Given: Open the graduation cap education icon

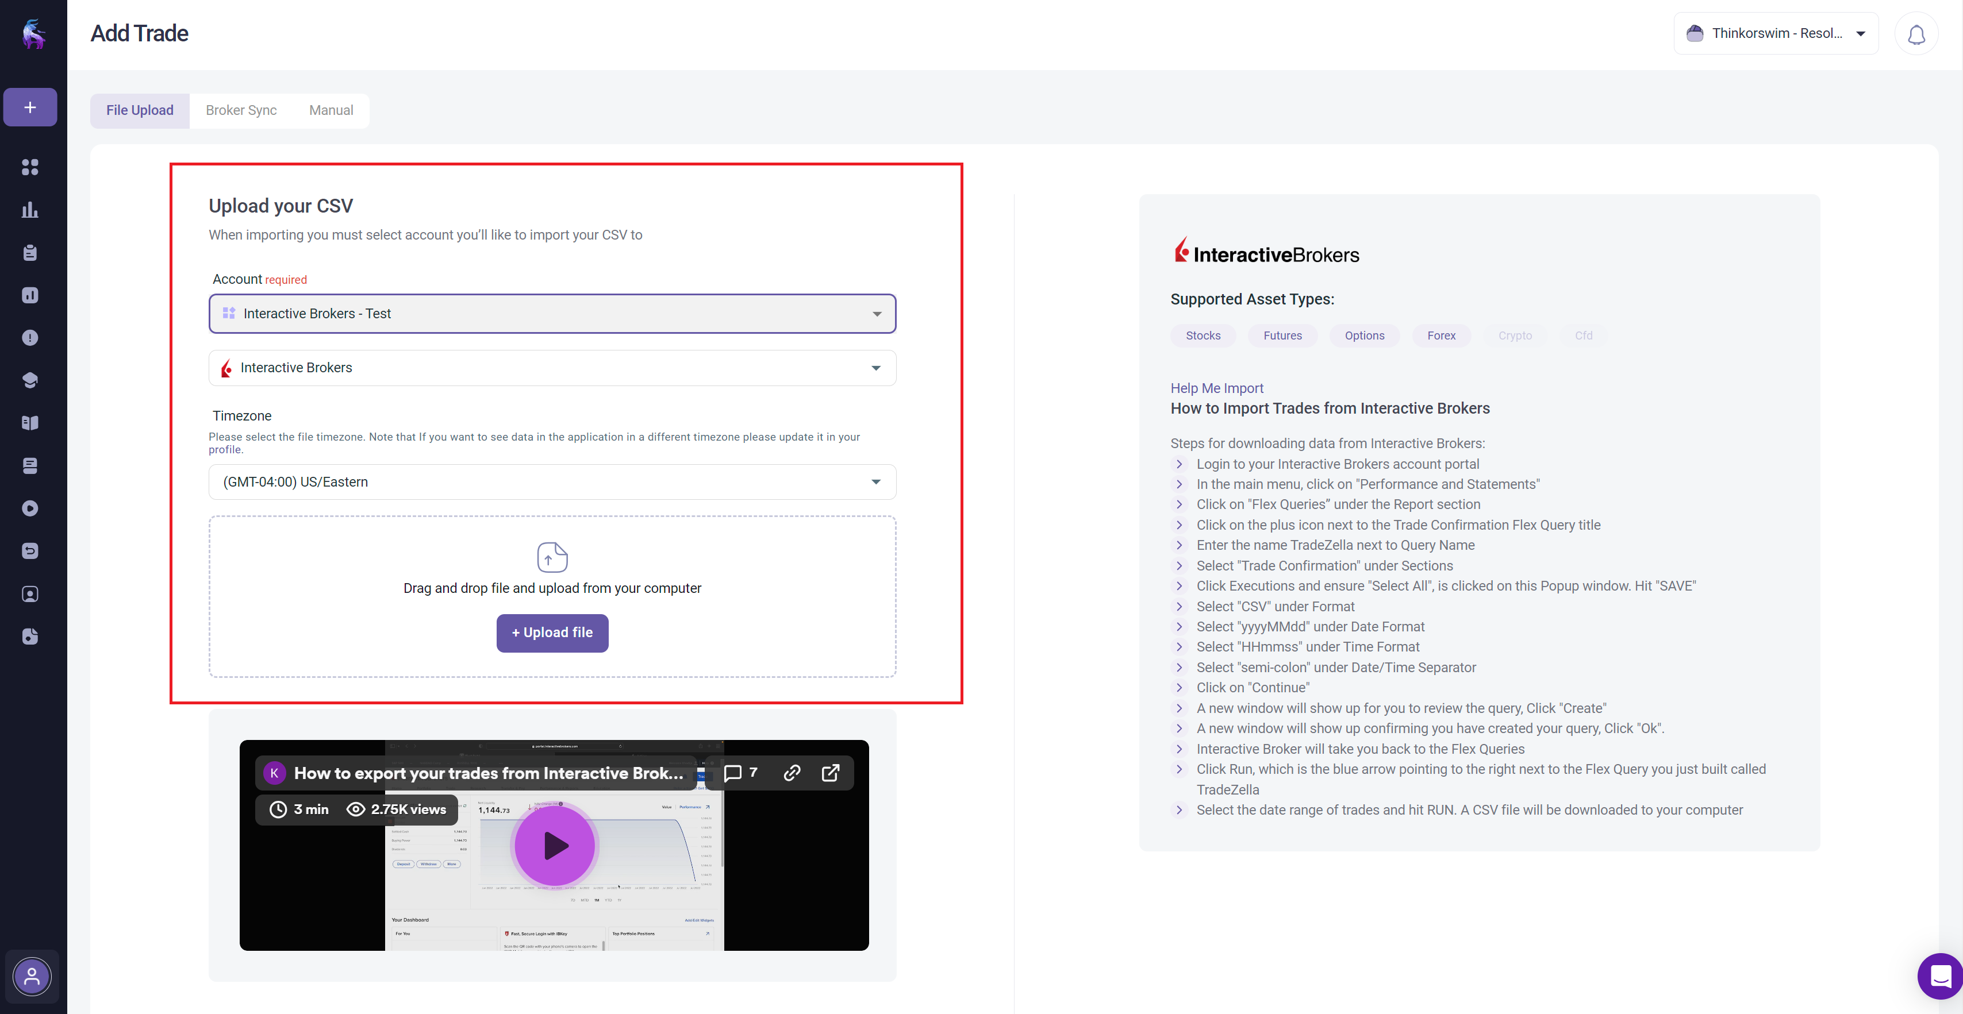Looking at the screenshot, I should point(30,380).
